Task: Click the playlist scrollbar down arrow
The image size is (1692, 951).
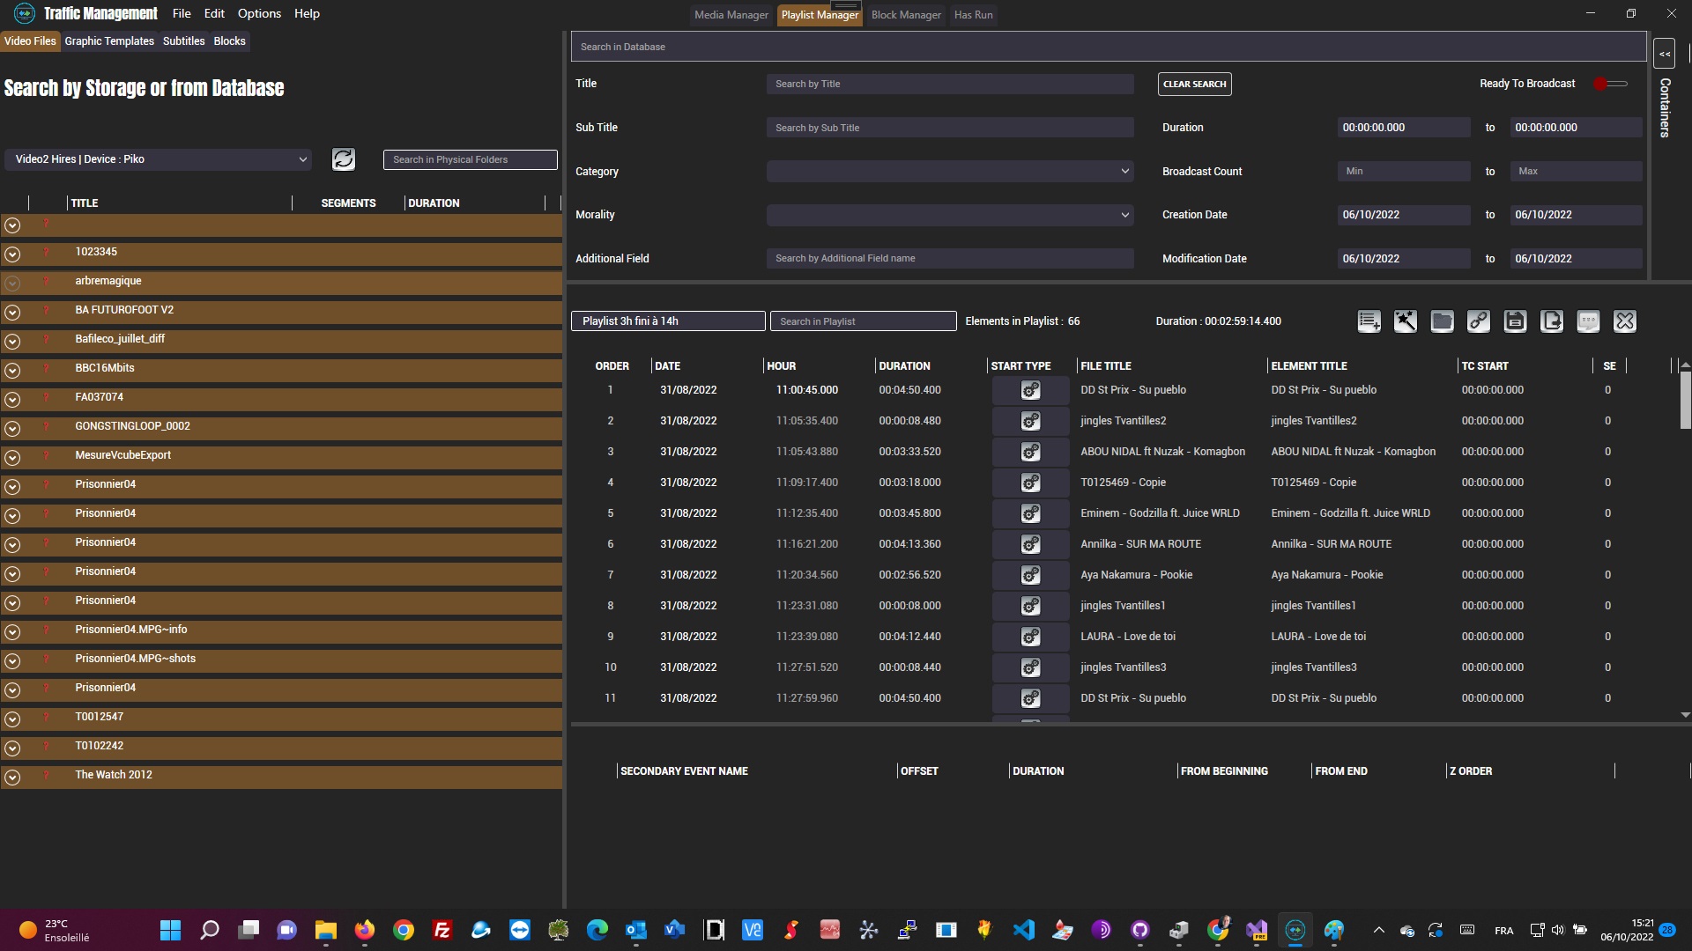Action: 1685,715
